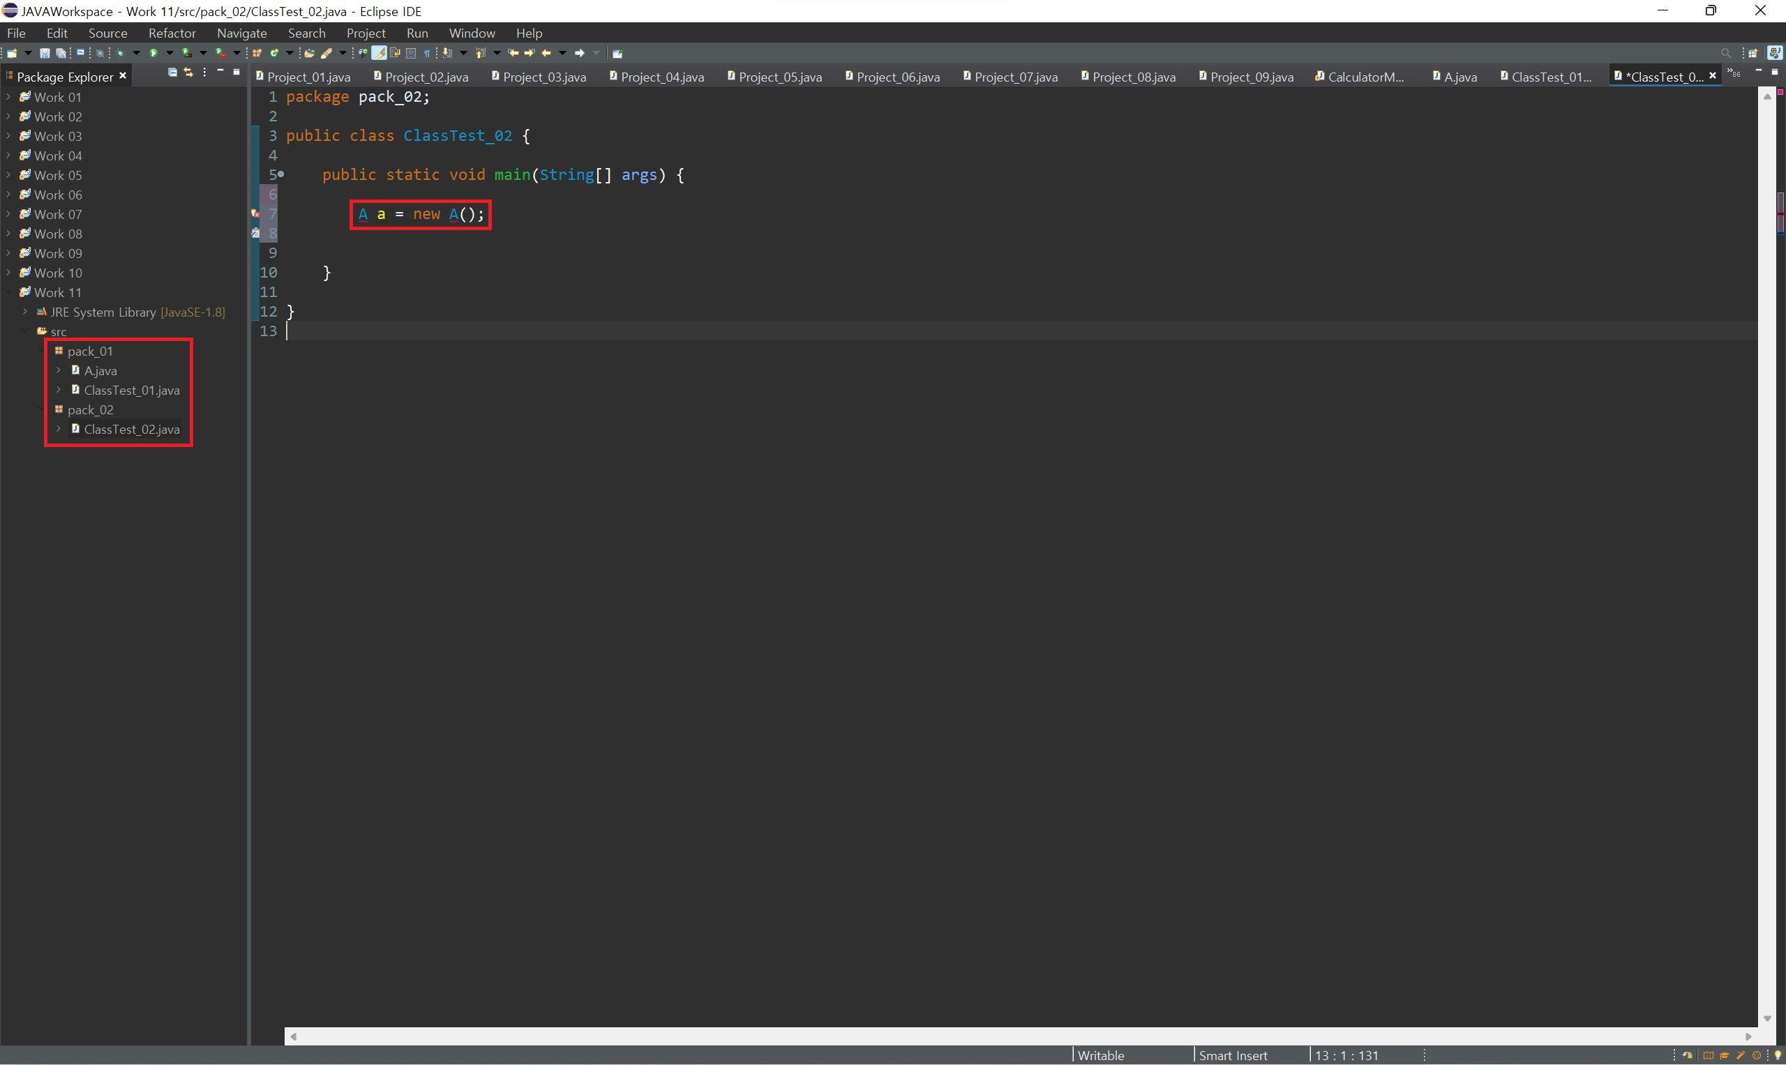The height and width of the screenshot is (1065, 1786).
Task: Click the horizontal editor scrollbar
Action: [1019, 1036]
